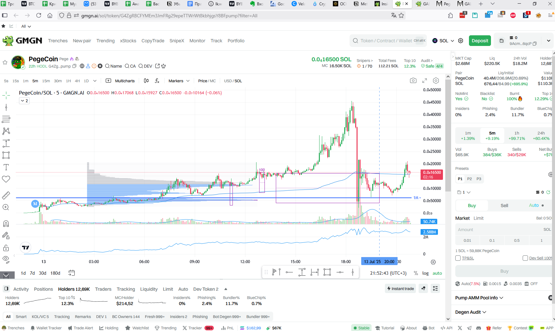Open the token website globe icon
Image resolution: width=555 pixels, height=331 pixels.
(82, 66)
